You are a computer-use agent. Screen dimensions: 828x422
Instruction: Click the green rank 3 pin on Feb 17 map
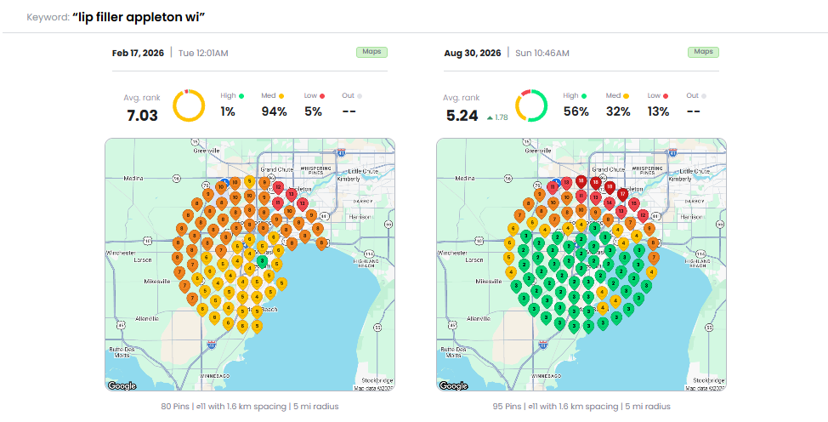coord(262,260)
